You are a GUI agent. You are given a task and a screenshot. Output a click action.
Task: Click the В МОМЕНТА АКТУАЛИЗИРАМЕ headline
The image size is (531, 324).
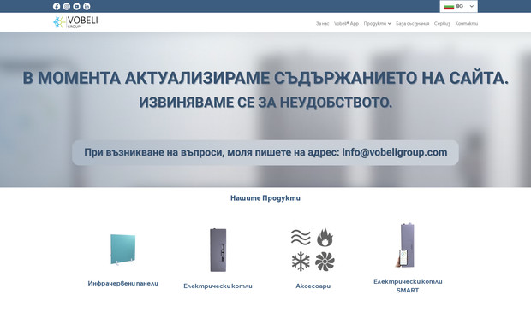click(x=265, y=78)
